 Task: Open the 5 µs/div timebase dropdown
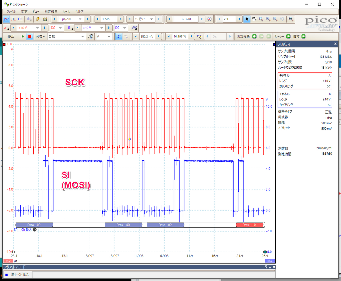point(80,19)
